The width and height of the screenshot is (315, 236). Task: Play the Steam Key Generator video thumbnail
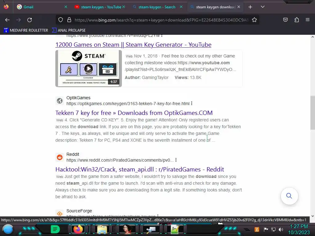coord(89,69)
